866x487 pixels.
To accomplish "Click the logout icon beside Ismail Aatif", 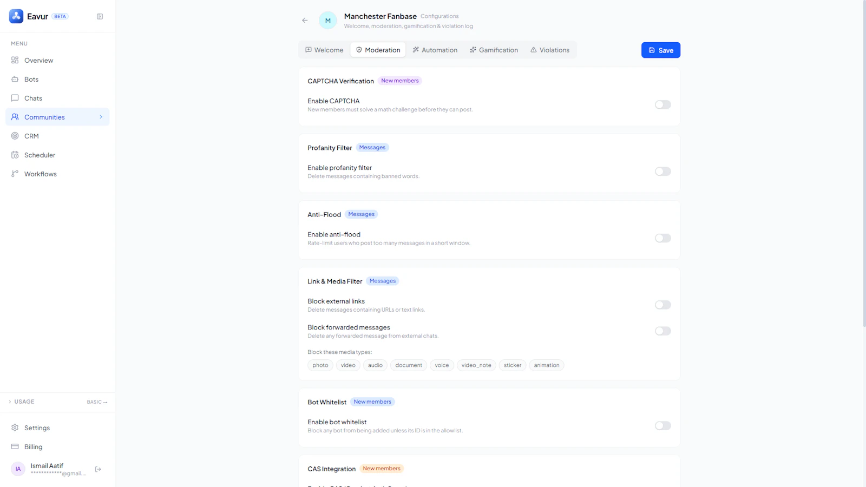I will coord(98,469).
